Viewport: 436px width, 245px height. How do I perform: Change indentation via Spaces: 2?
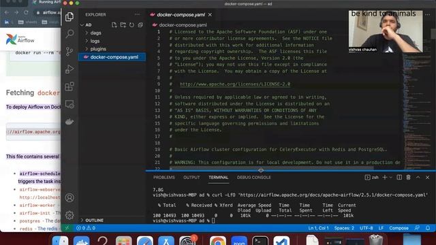click(344, 228)
